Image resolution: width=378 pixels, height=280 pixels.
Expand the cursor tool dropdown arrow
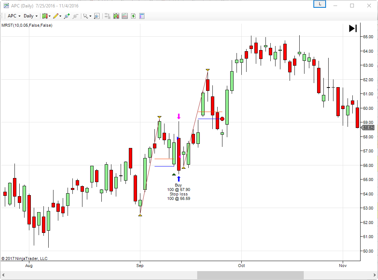pyautogui.click(x=90, y=16)
